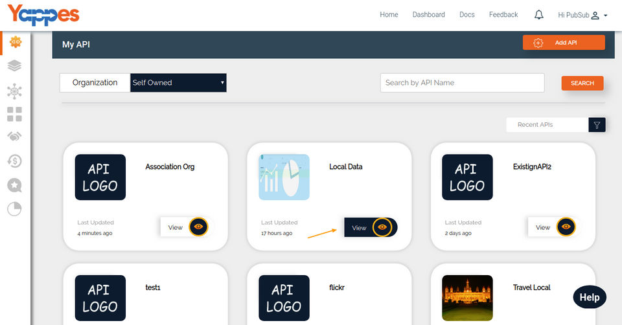The image size is (622, 325).
Task: Open the Docs navigation link
Action: 467,15
